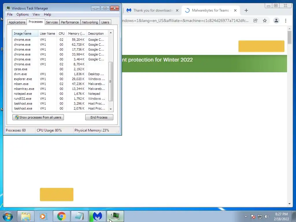Click the Chrome page scrollbar thumb
Viewport: 296px width, 222px height.
pos(290,37)
